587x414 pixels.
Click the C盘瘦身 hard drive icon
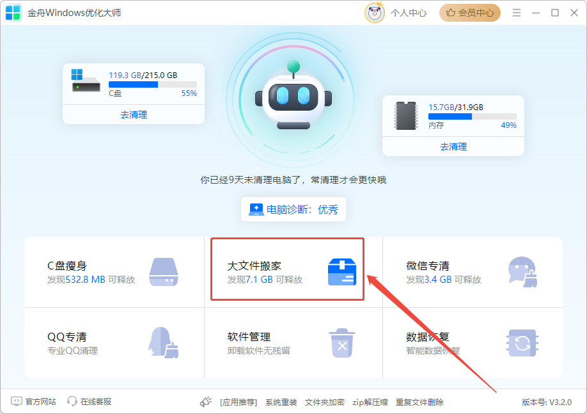(164, 272)
